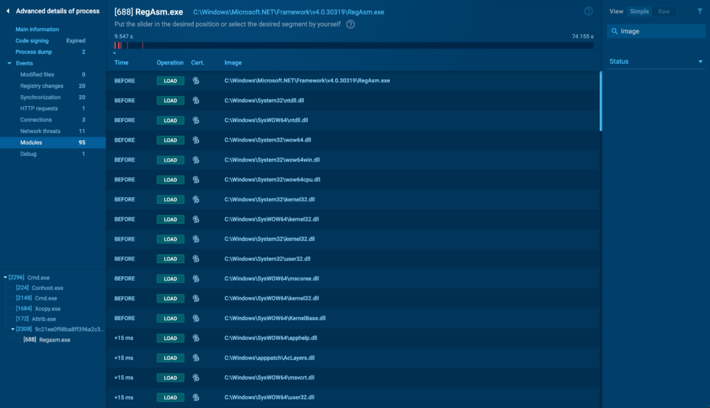Click certificate icon for AcLayers.dll row
The width and height of the screenshot is (710, 408).
click(196, 357)
